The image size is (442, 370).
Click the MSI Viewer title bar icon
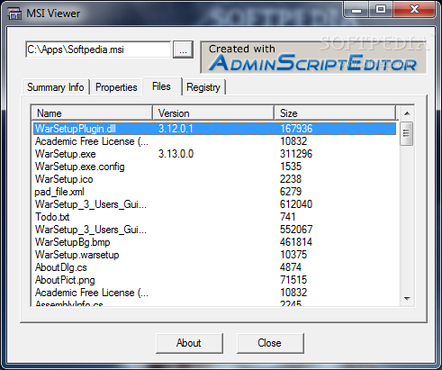point(14,14)
